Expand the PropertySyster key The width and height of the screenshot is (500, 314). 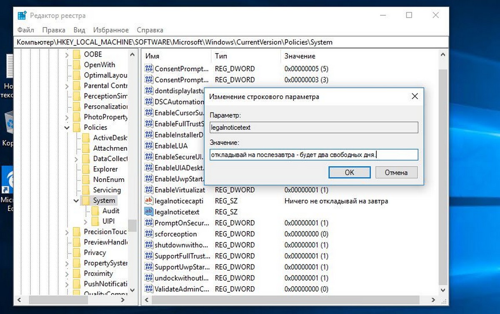coord(67,263)
